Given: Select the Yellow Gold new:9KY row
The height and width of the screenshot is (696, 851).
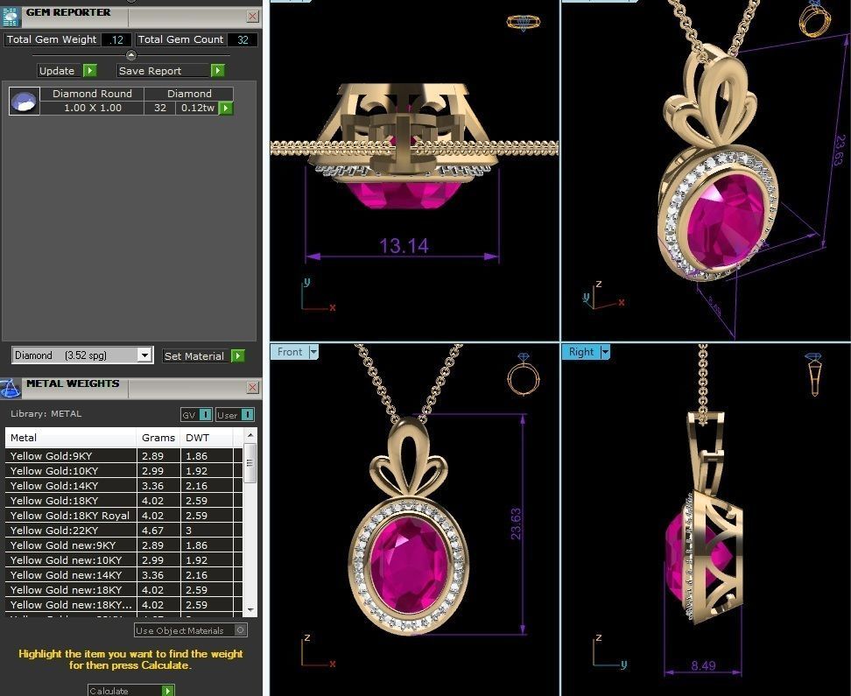Looking at the screenshot, I should click(123, 545).
